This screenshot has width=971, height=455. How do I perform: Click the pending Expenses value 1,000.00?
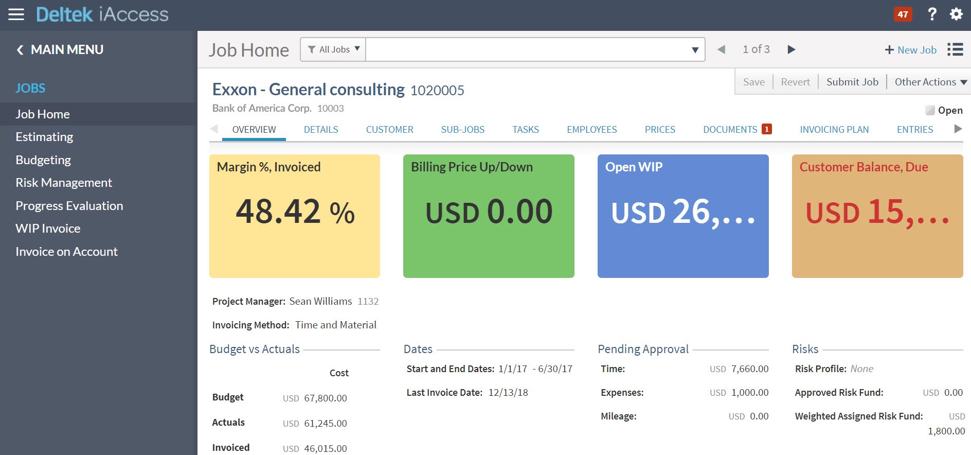[x=750, y=392]
